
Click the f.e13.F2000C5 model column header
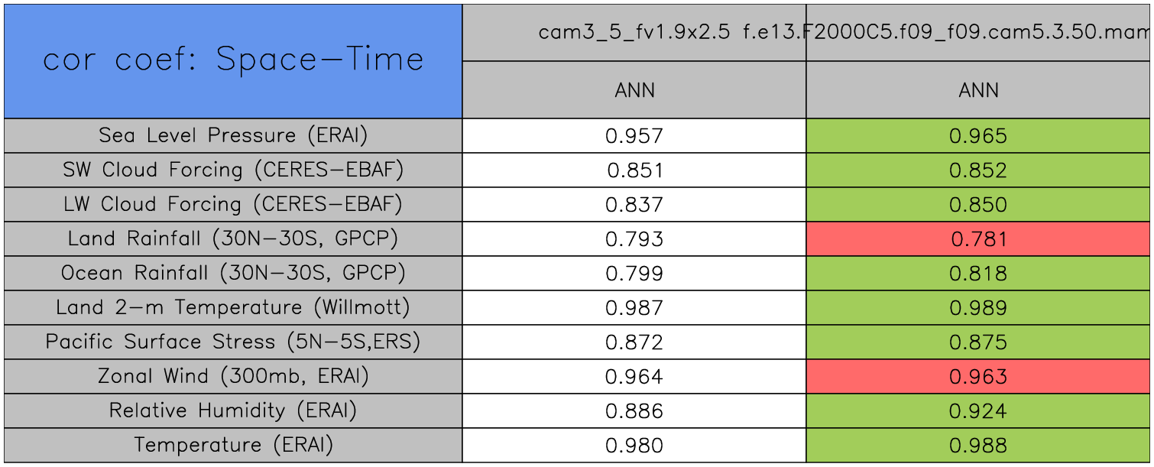pos(978,33)
